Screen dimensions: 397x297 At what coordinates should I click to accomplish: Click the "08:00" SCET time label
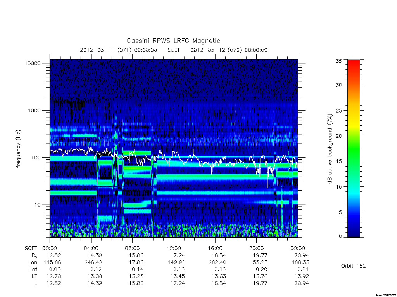click(x=133, y=248)
